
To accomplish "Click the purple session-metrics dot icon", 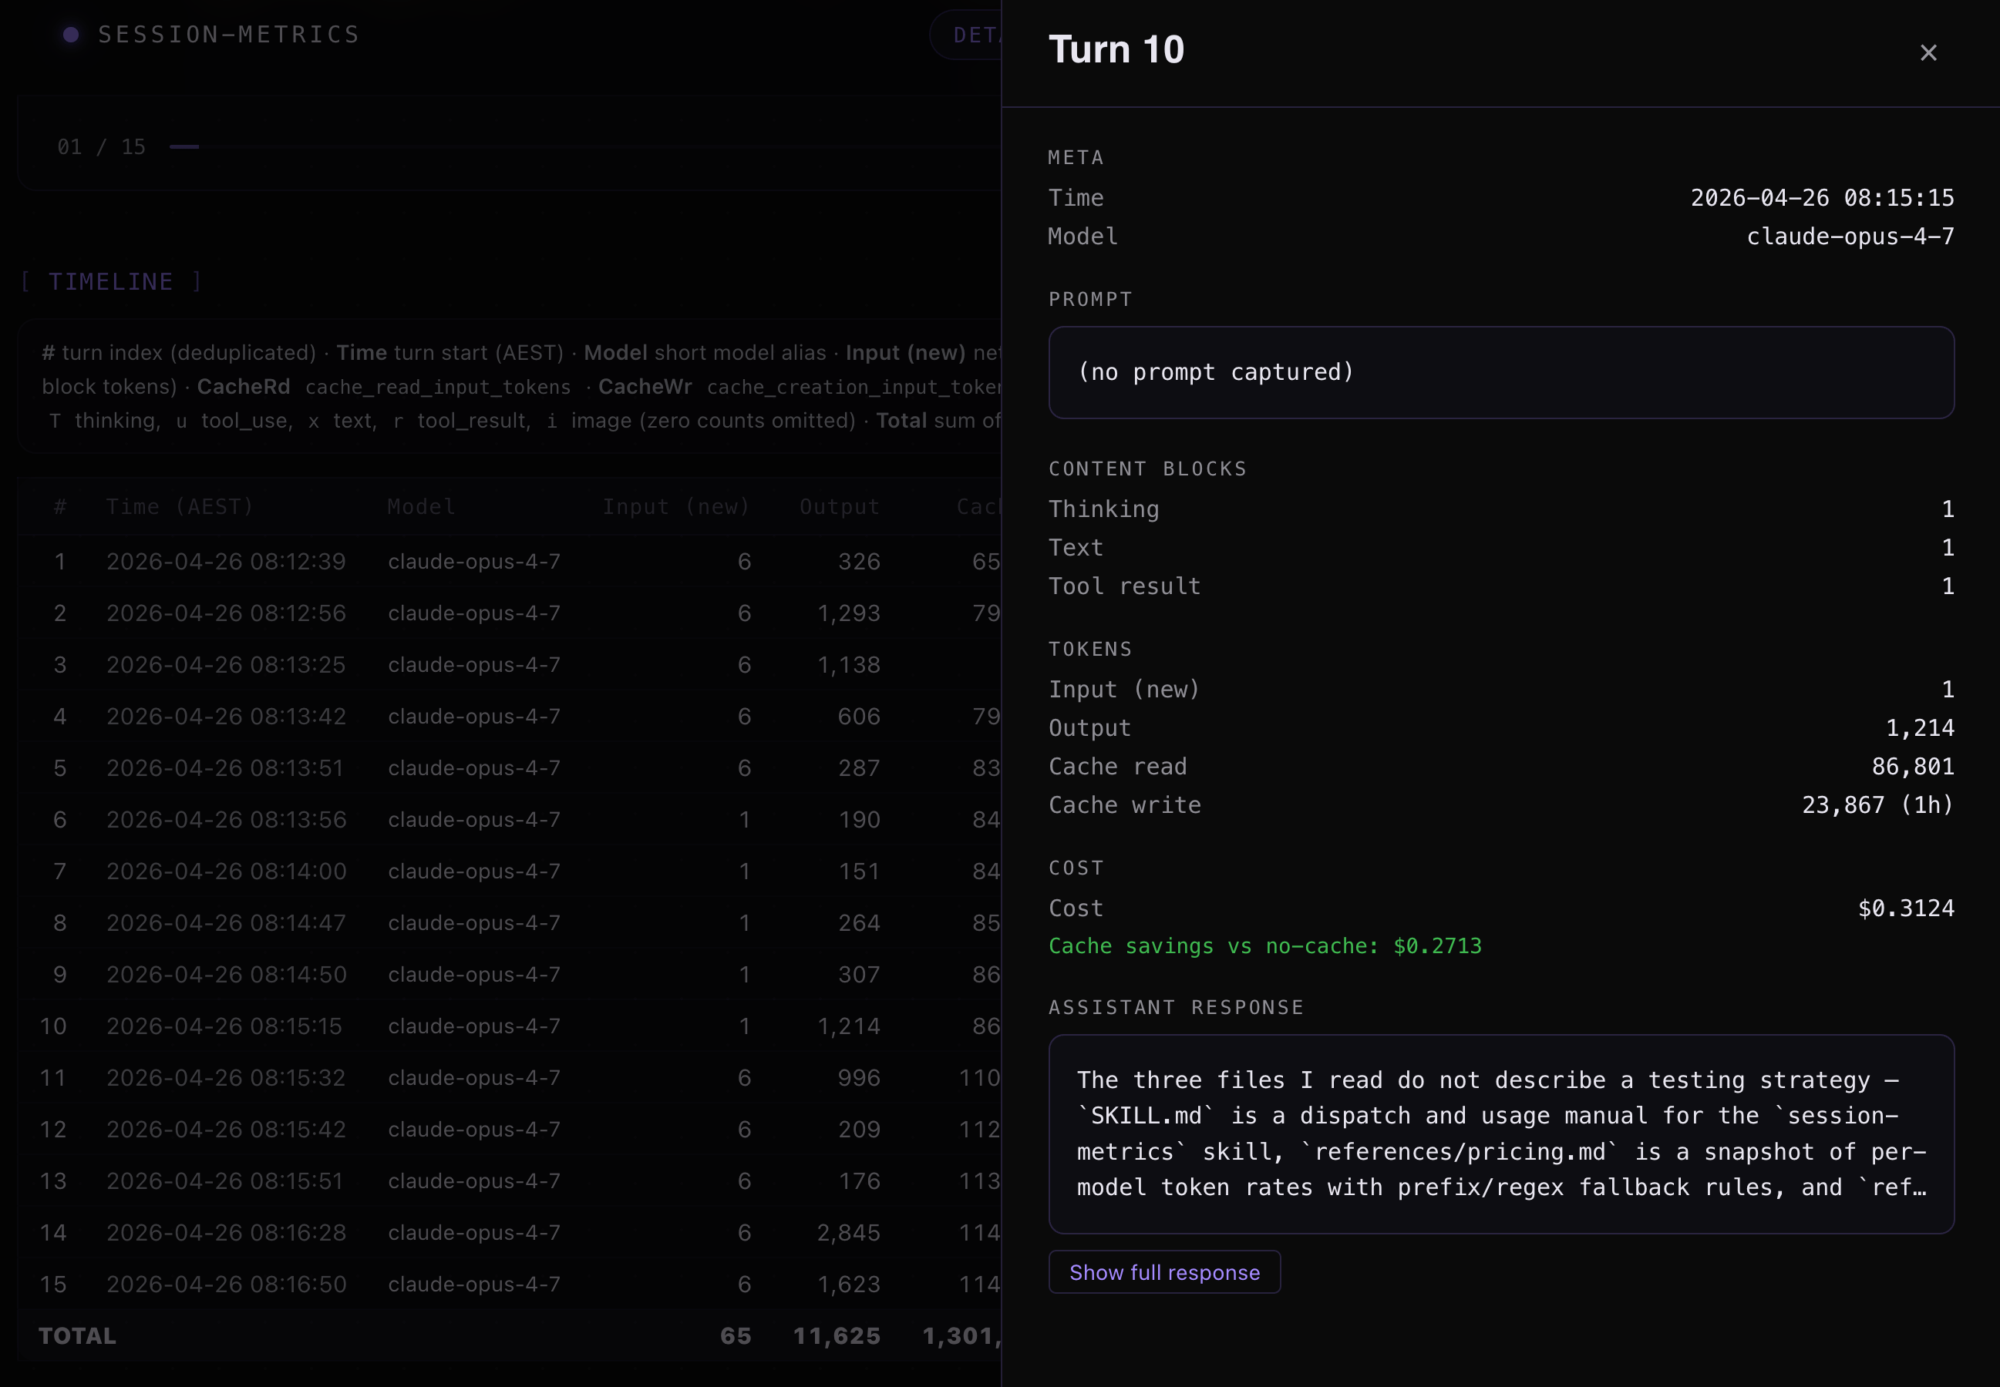I will pyautogui.click(x=71, y=35).
